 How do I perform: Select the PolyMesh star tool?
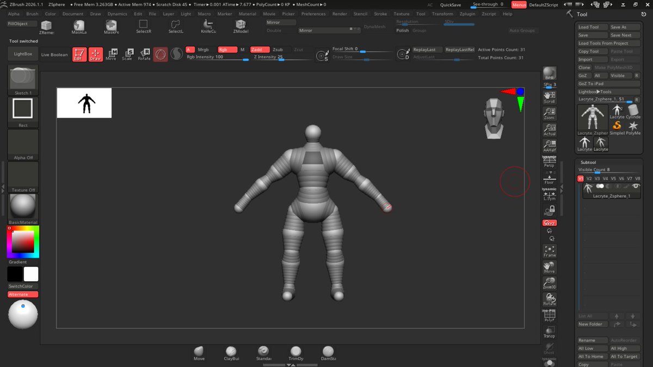[x=633, y=127]
